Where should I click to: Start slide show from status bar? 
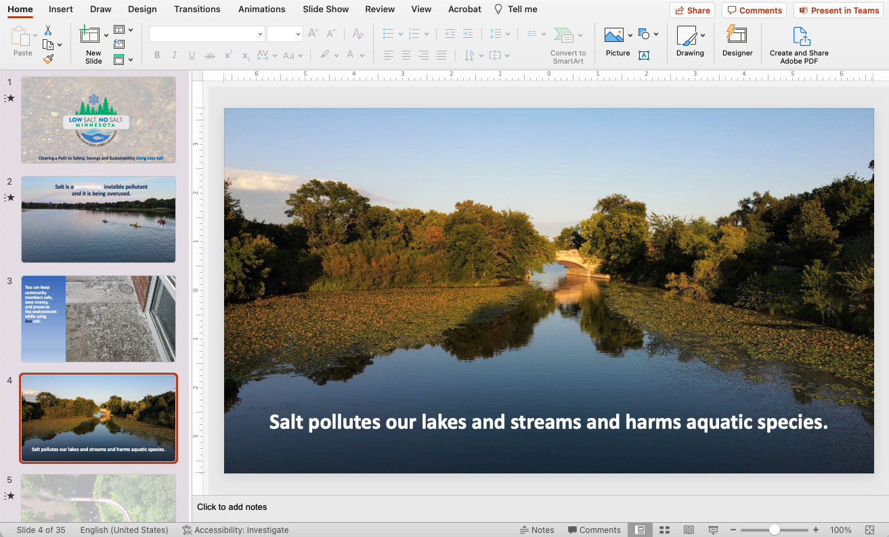pos(713,530)
